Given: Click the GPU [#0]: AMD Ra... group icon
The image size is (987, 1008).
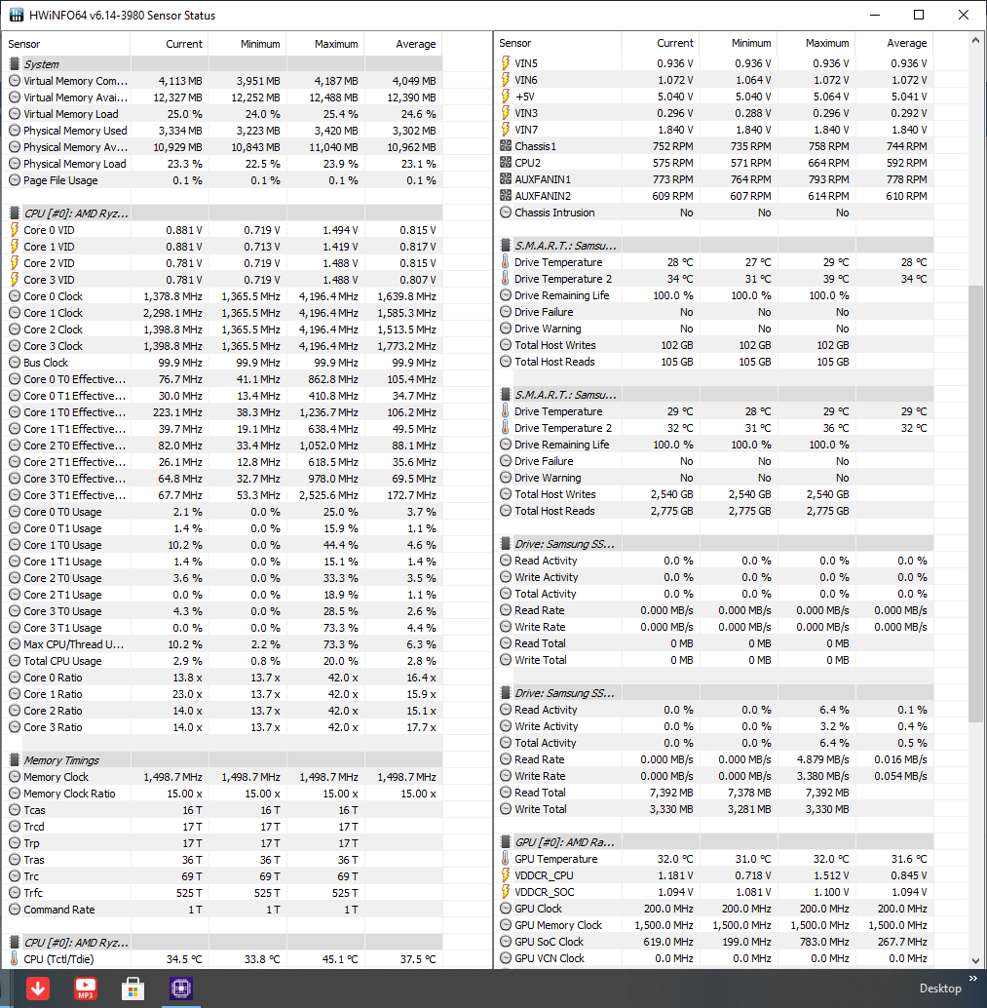Looking at the screenshot, I should point(505,842).
